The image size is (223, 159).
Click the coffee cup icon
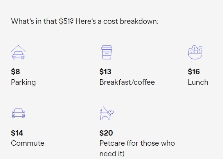point(107,52)
